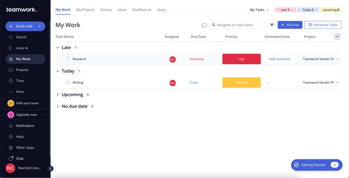Mark the Research task as complete
Image resolution: width=349 pixels, height=178 pixels.
67,59
